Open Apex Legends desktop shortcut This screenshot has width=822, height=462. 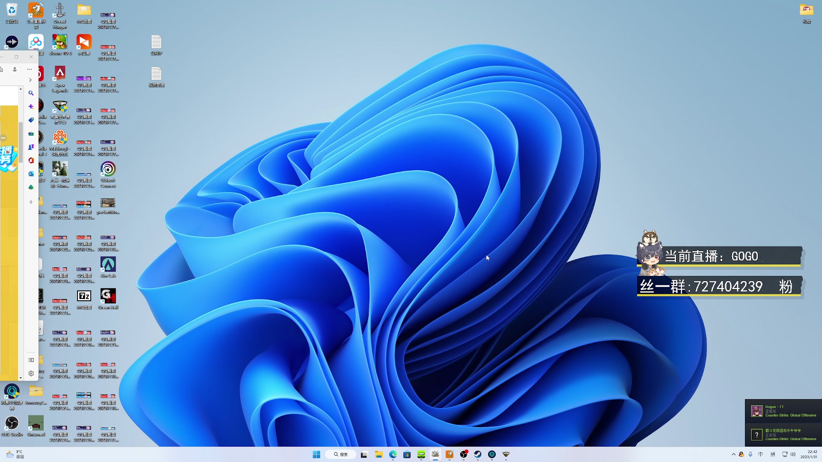coord(60,74)
